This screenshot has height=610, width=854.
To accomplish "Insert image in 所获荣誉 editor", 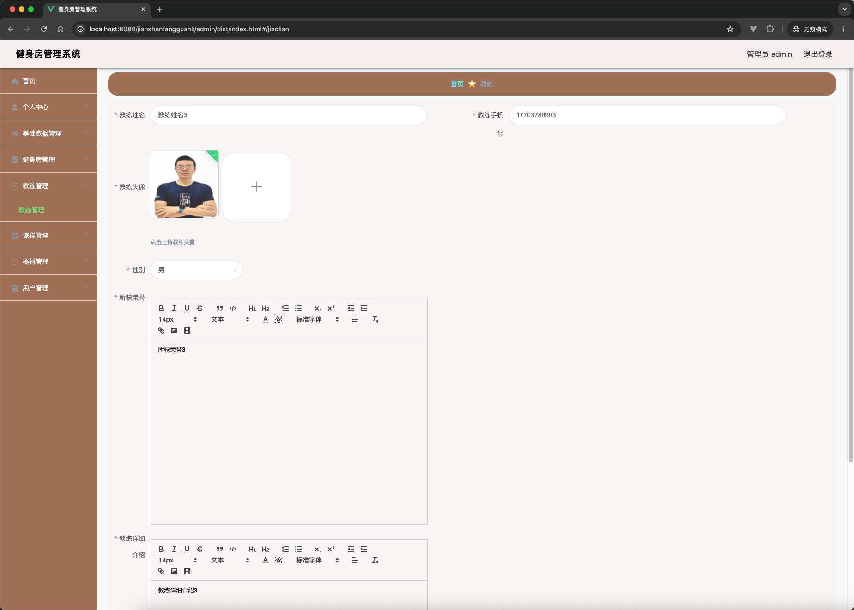I will [x=174, y=330].
